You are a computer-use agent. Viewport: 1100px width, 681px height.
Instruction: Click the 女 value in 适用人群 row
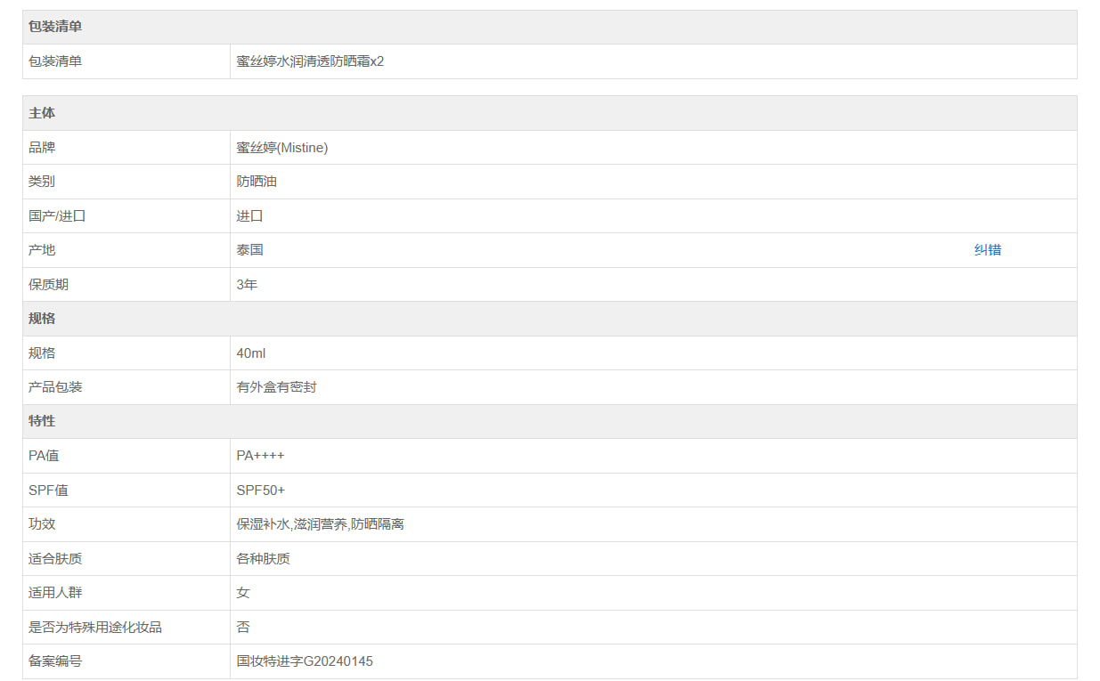click(x=243, y=593)
